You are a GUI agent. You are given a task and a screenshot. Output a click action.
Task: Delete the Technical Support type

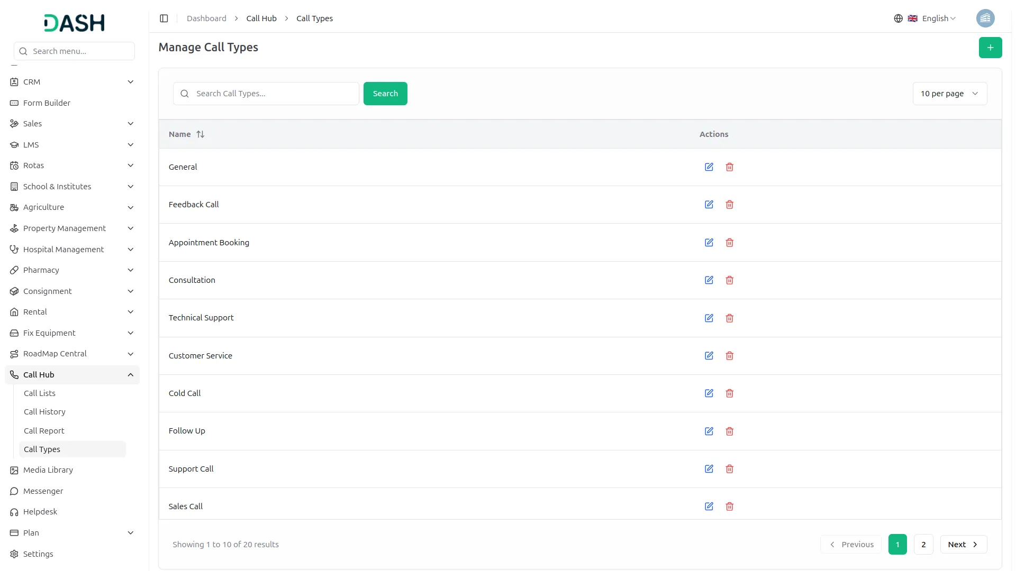pyautogui.click(x=730, y=318)
